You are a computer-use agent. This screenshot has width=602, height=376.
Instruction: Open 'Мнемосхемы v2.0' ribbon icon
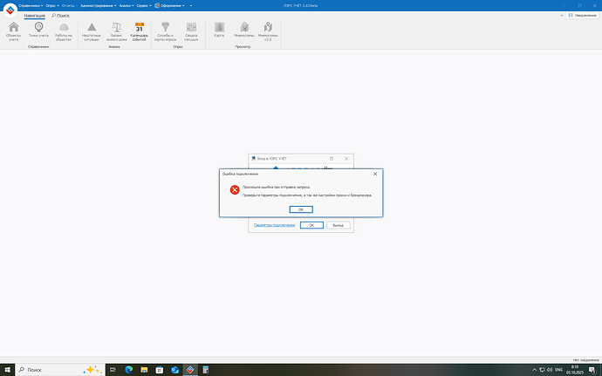[268, 31]
